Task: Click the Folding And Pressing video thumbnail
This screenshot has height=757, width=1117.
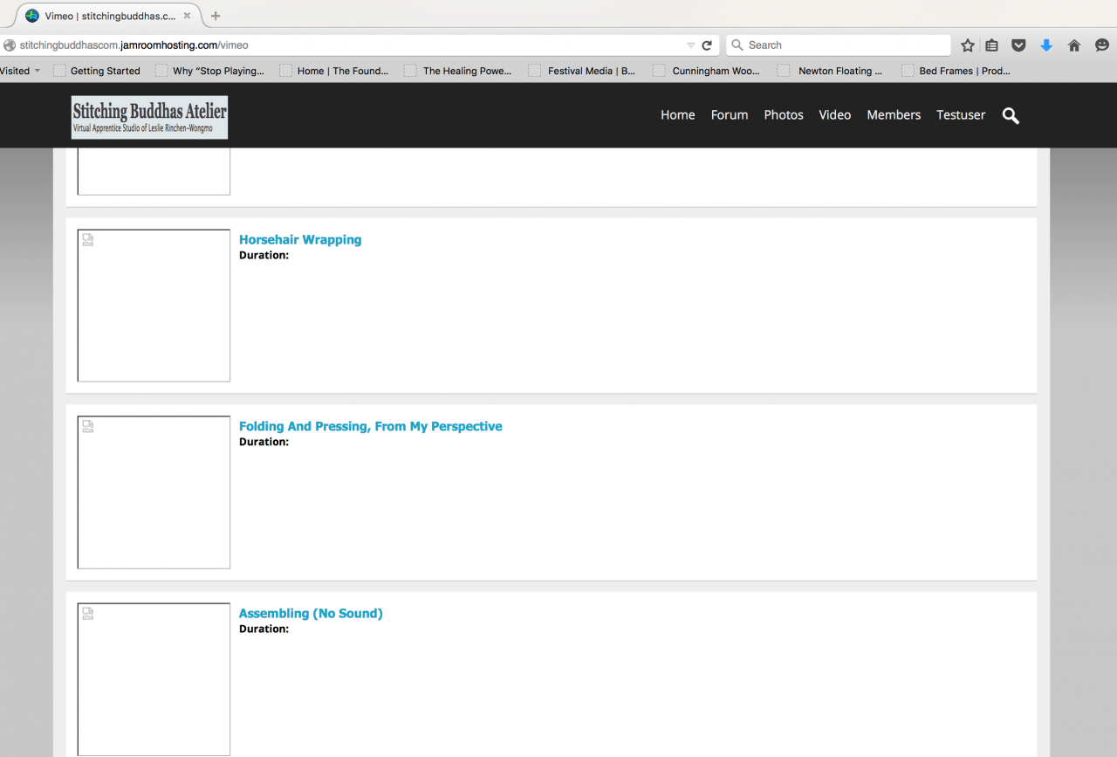Action: click(x=154, y=492)
